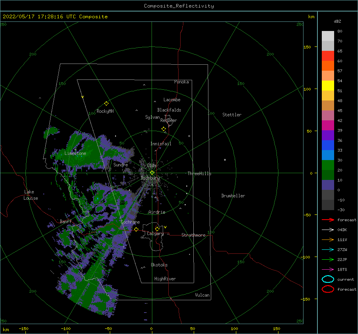358x334 pixels.
Task: Click the Stettler label
Action: [232, 115]
